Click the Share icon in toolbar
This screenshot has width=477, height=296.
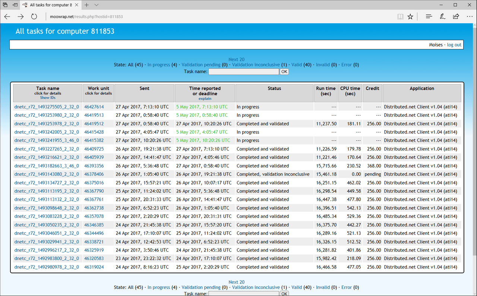(456, 17)
